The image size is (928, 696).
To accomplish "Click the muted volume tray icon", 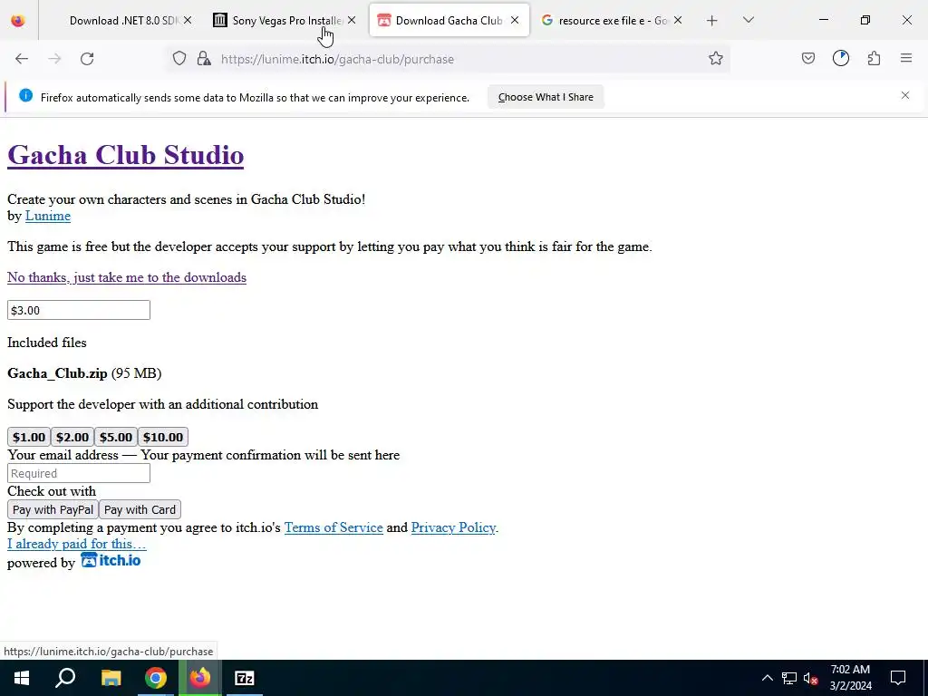I will coord(811,678).
